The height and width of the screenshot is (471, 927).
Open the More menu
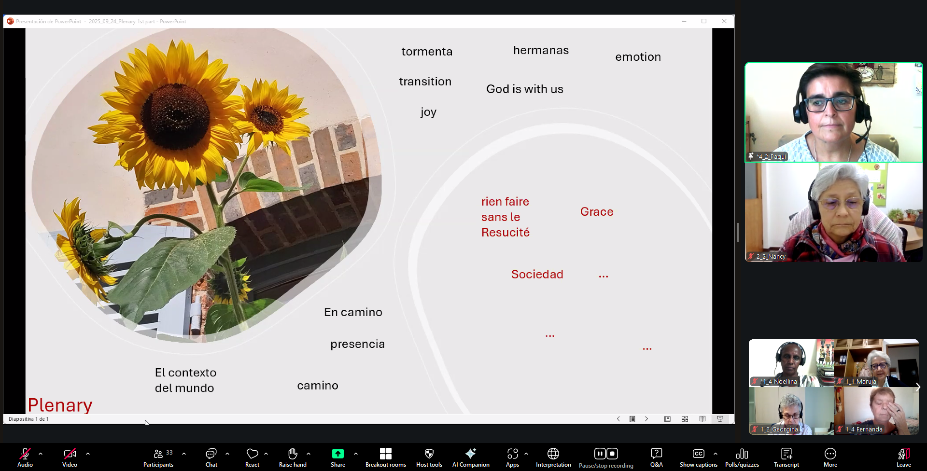[830, 457]
